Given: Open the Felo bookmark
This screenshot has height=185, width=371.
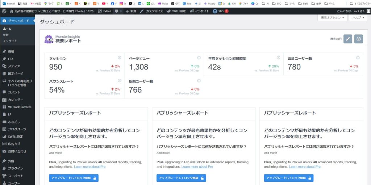Looking at the screenshot, I should tap(187, 4).
